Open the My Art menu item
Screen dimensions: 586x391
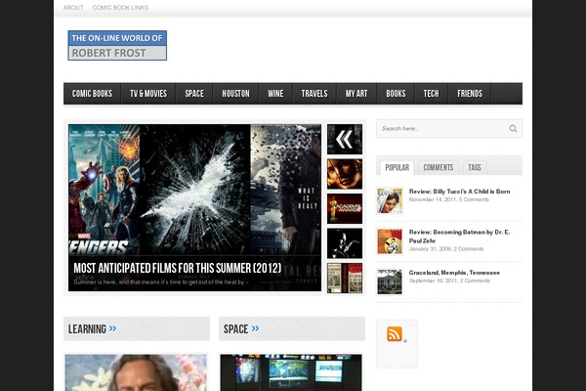[x=356, y=94]
